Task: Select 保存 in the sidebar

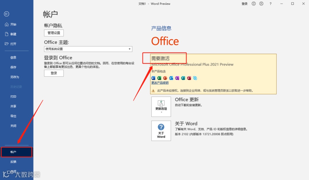Action: click(x=13, y=67)
